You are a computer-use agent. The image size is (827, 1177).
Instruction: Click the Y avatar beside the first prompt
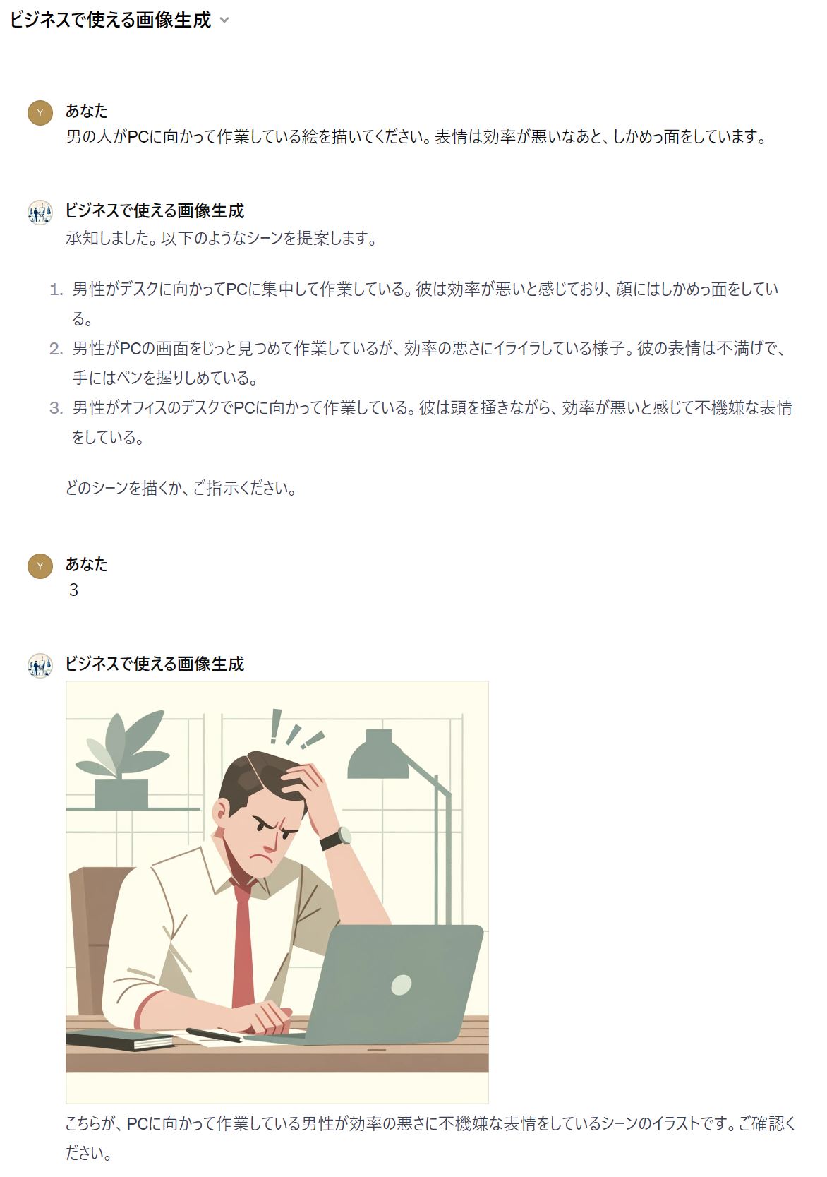pos(40,113)
